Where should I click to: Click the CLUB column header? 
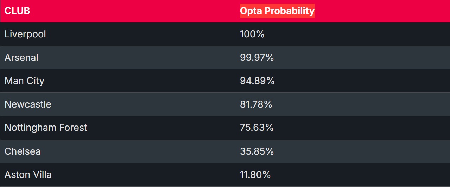[17, 11]
